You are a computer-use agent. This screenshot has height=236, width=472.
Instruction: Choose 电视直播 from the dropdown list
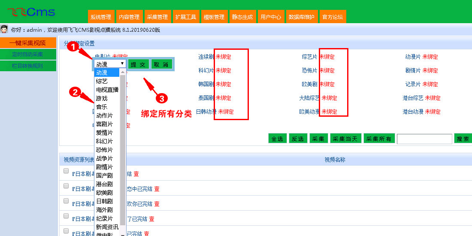pyautogui.click(x=107, y=90)
